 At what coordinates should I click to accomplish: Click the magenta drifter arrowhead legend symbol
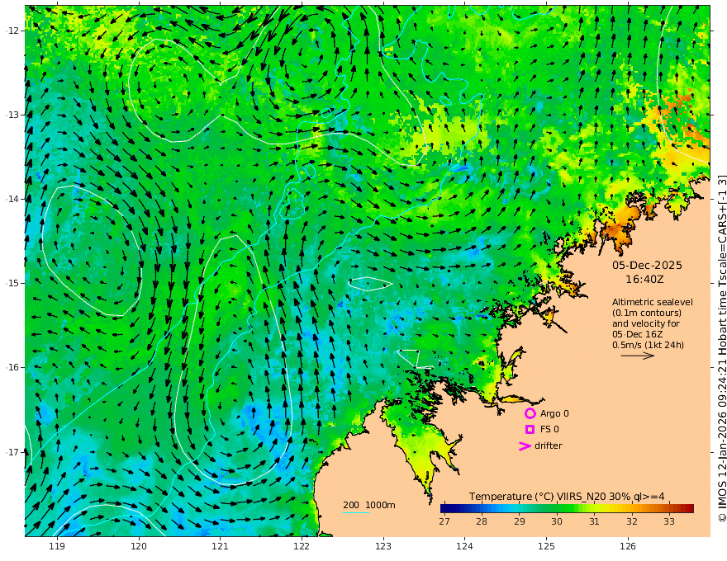point(525,446)
